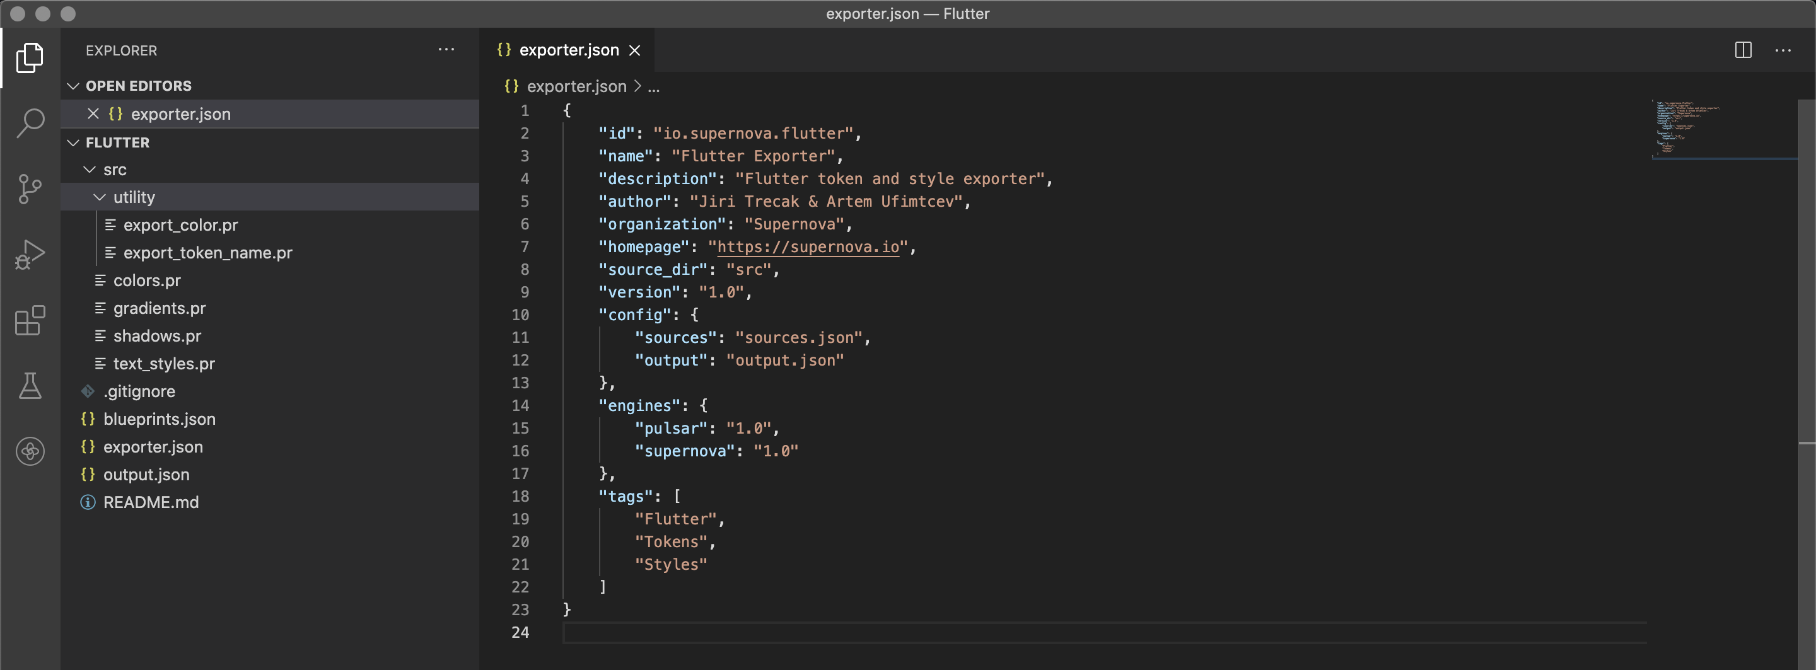Open exporter.json from Open Editors
This screenshot has height=670, width=1816.
(x=180, y=113)
